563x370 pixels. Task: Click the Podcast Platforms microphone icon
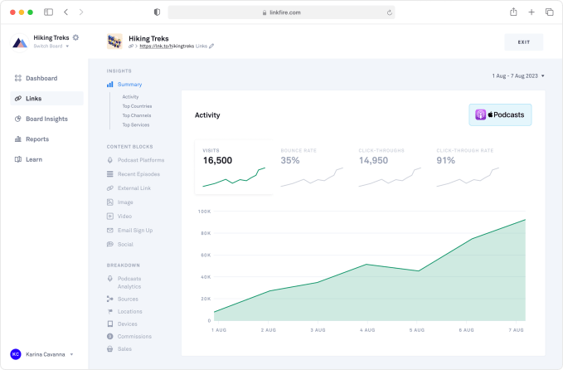[109, 160]
